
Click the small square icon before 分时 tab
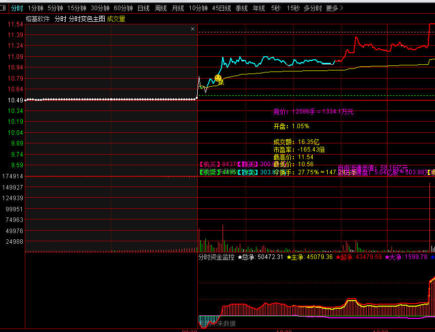point(4,8)
